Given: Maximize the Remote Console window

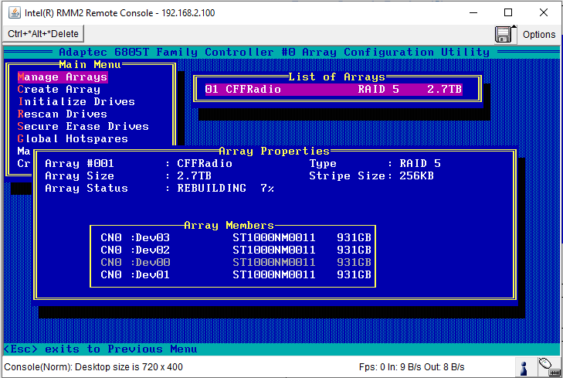Looking at the screenshot, I should 508,12.
